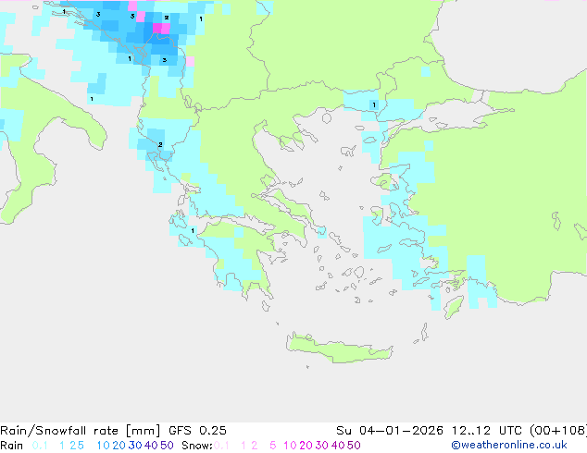Click the rain value '1' near Kefalonia island
The image size is (587, 453).
[x=193, y=230]
